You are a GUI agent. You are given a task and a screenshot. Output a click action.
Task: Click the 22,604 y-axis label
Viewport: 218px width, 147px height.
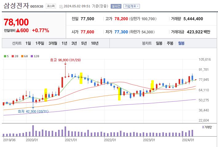click(204, 120)
